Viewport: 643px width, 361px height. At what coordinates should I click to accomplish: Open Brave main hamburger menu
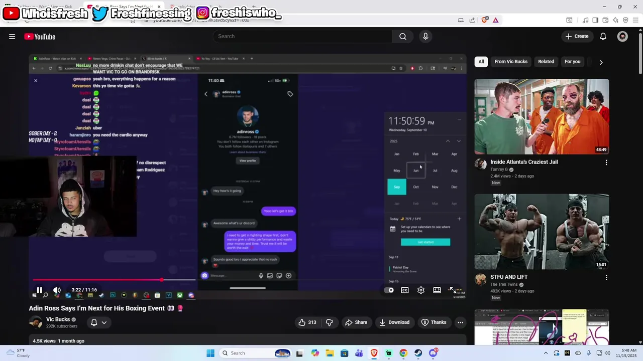(636, 20)
